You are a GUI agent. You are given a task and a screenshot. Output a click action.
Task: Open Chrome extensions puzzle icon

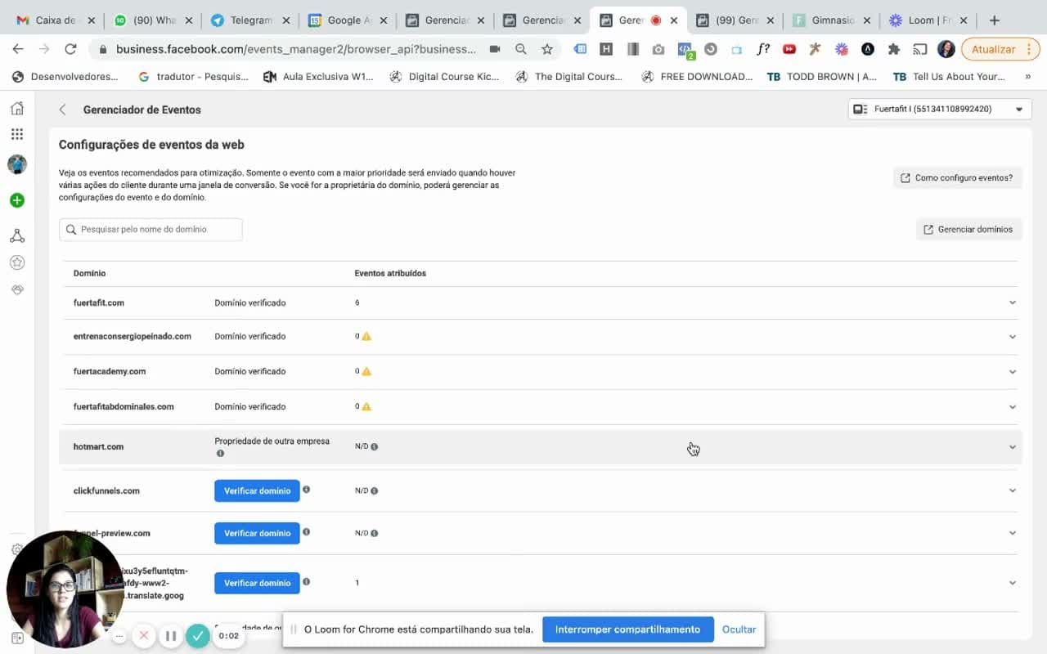pos(894,49)
